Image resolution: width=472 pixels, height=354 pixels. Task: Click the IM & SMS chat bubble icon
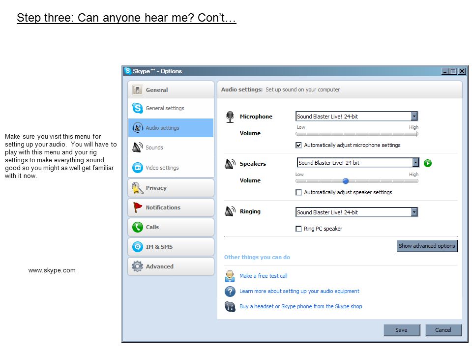(138, 247)
